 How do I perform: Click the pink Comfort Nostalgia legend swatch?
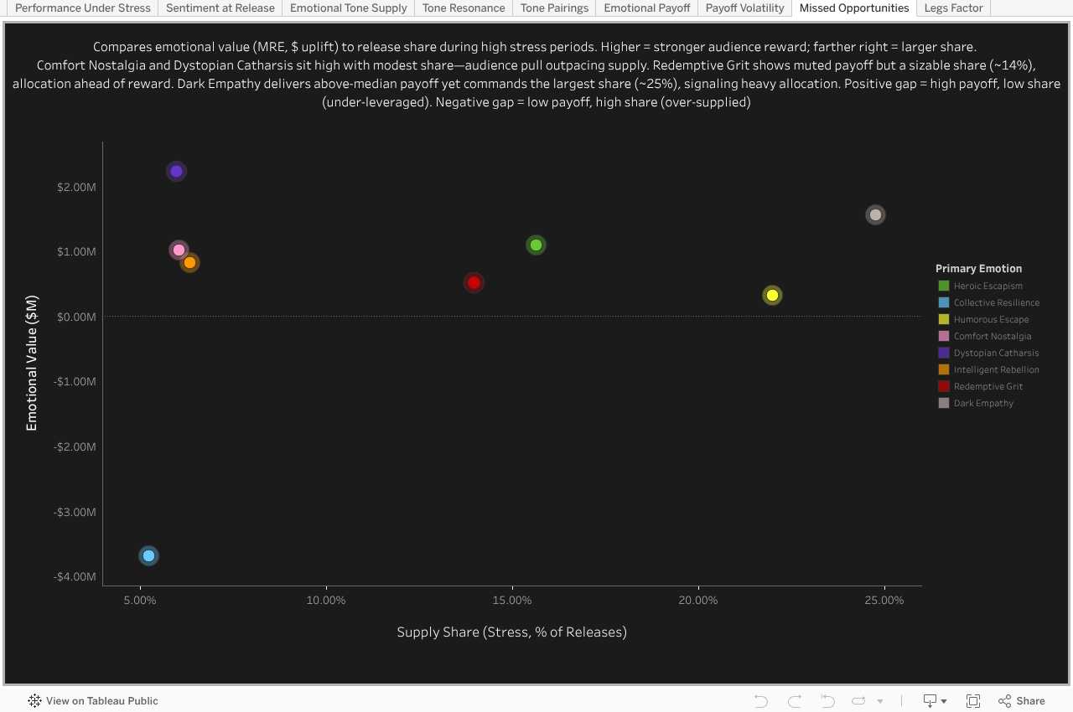click(x=944, y=337)
